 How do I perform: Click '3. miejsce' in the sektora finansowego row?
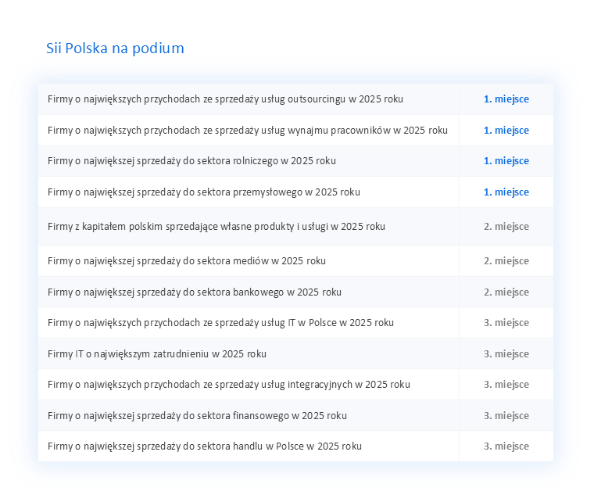coord(506,416)
